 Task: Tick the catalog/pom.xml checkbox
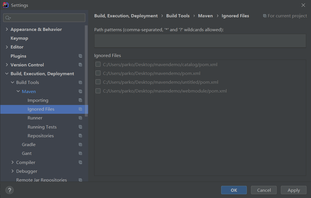98,64
